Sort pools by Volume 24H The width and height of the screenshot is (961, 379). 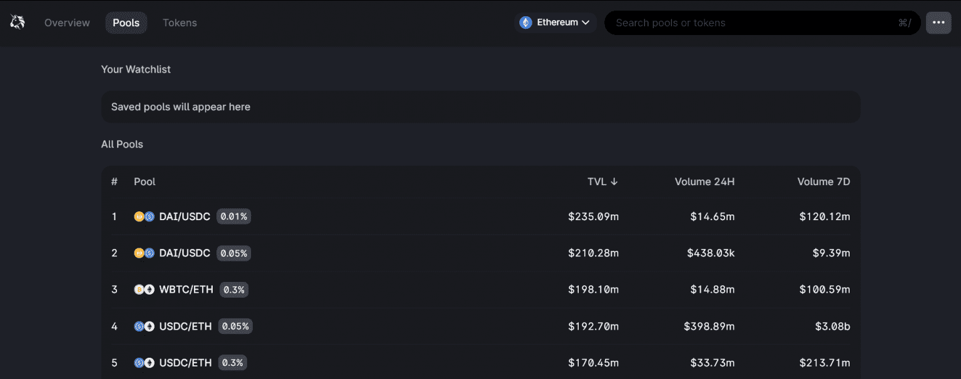tap(704, 182)
